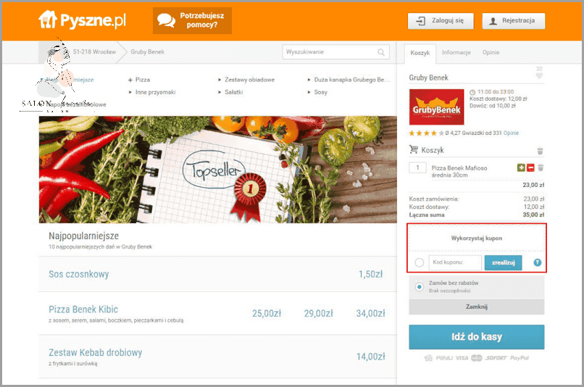Select the coupon code radio button
This screenshot has width=584, height=387.
[x=420, y=262]
